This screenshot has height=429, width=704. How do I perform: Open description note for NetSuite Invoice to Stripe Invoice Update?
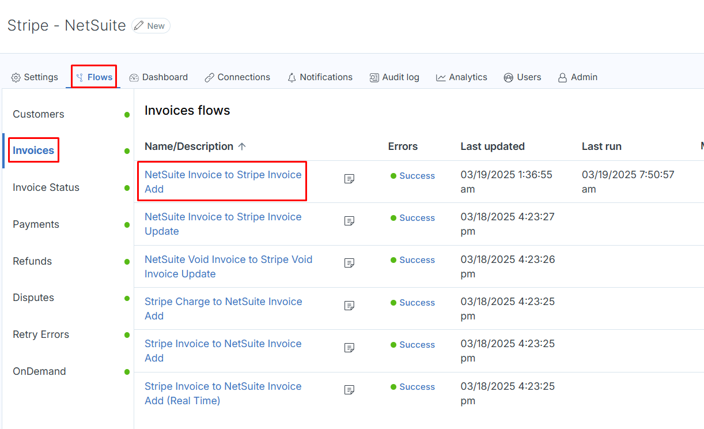point(349,221)
